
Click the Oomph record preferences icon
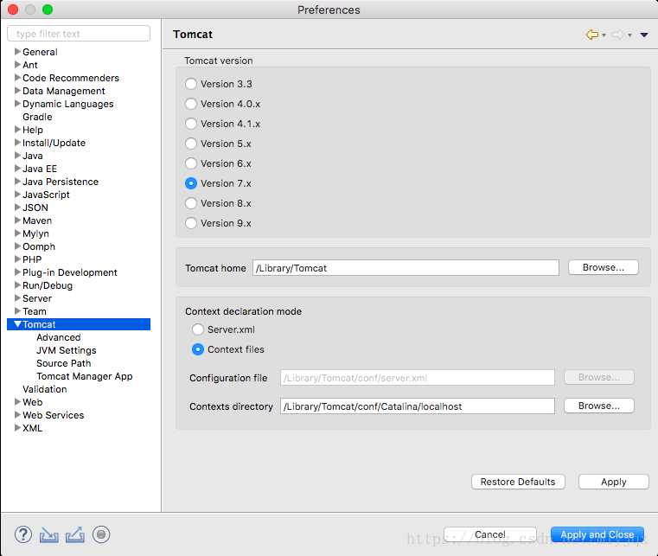[x=101, y=534]
